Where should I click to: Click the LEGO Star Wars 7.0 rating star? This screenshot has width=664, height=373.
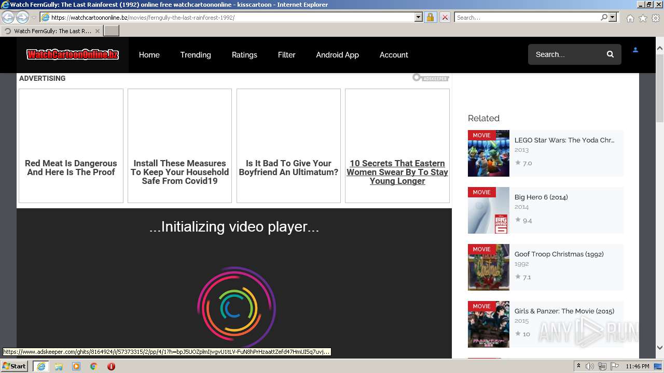pyautogui.click(x=518, y=163)
